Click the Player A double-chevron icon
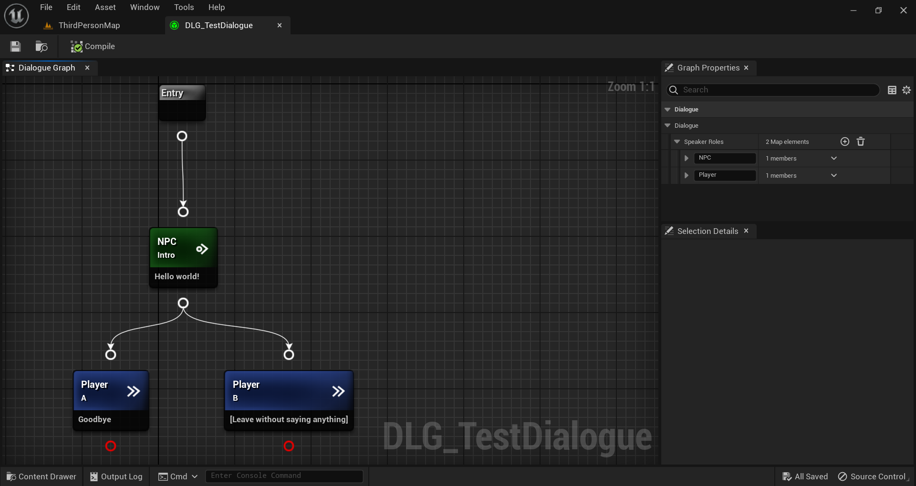 [134, 391]
